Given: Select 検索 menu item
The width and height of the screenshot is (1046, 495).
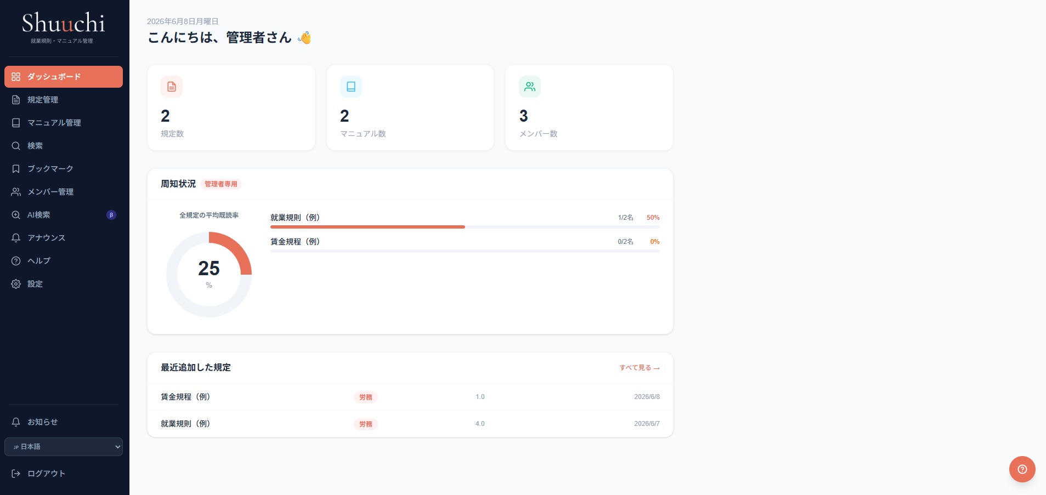Looking at the screenshot, I should (64, 146).
